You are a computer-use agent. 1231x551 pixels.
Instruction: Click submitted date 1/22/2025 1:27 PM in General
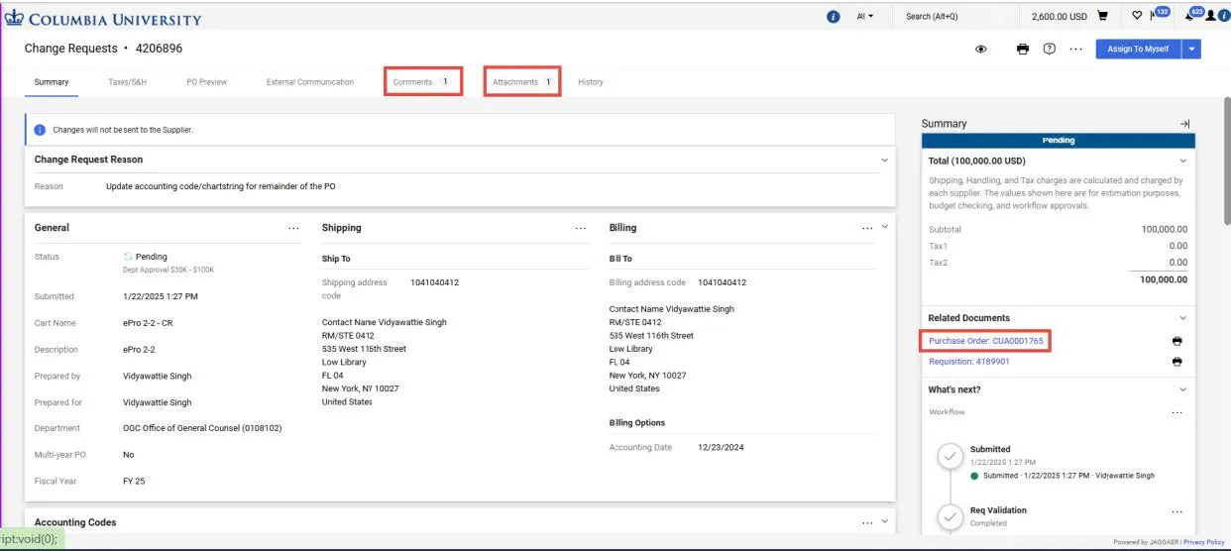(x=161, y=296)
